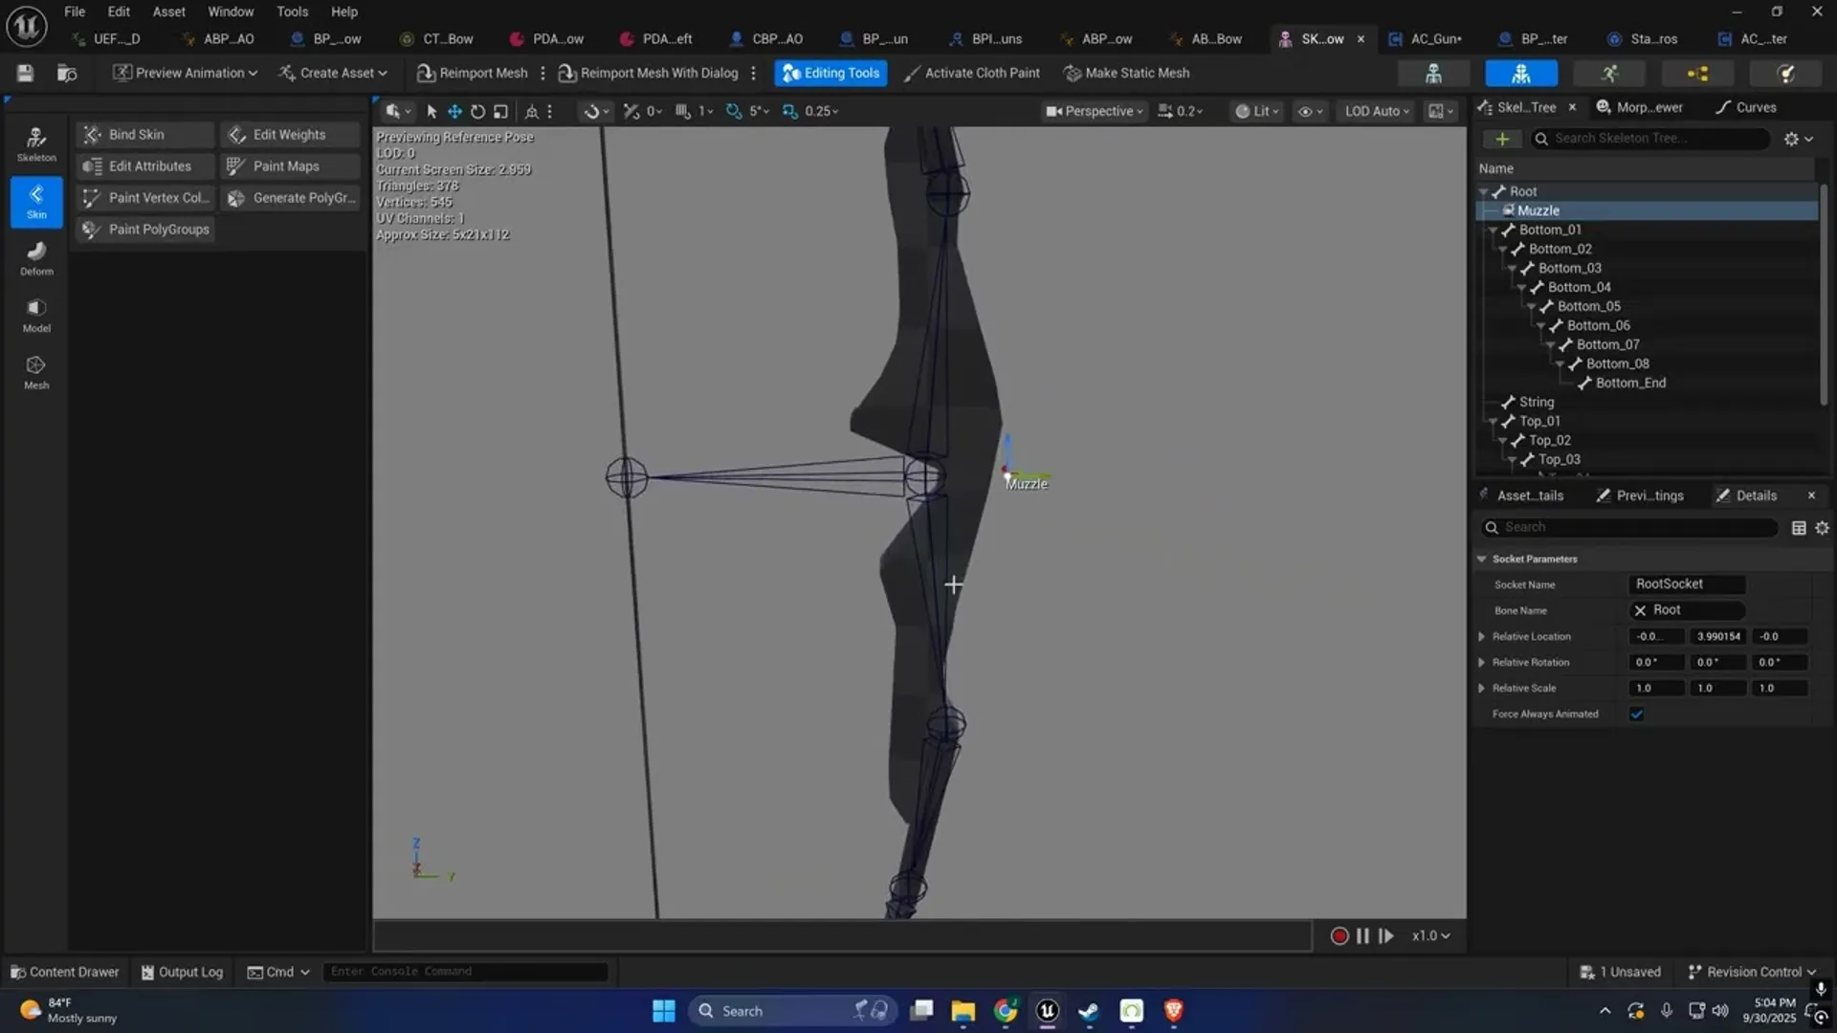
Task: Open the Animation editor icon in the toolbar
Action: point(1610,73)
